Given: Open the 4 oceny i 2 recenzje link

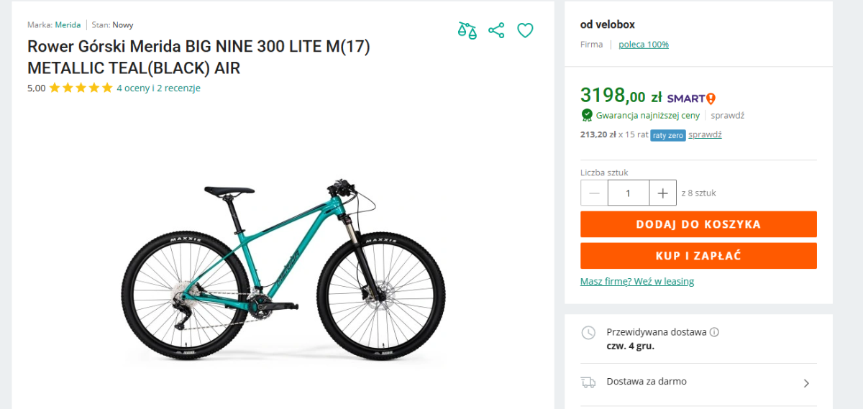Looking at the screenshot, I should (158, 88).
